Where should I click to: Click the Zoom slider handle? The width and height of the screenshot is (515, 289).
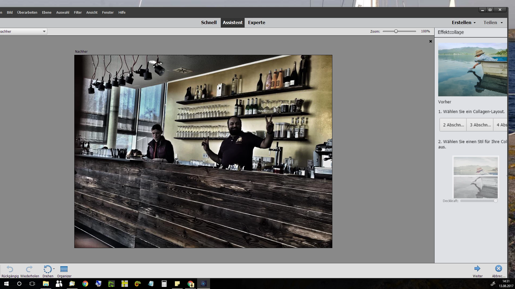396,31
